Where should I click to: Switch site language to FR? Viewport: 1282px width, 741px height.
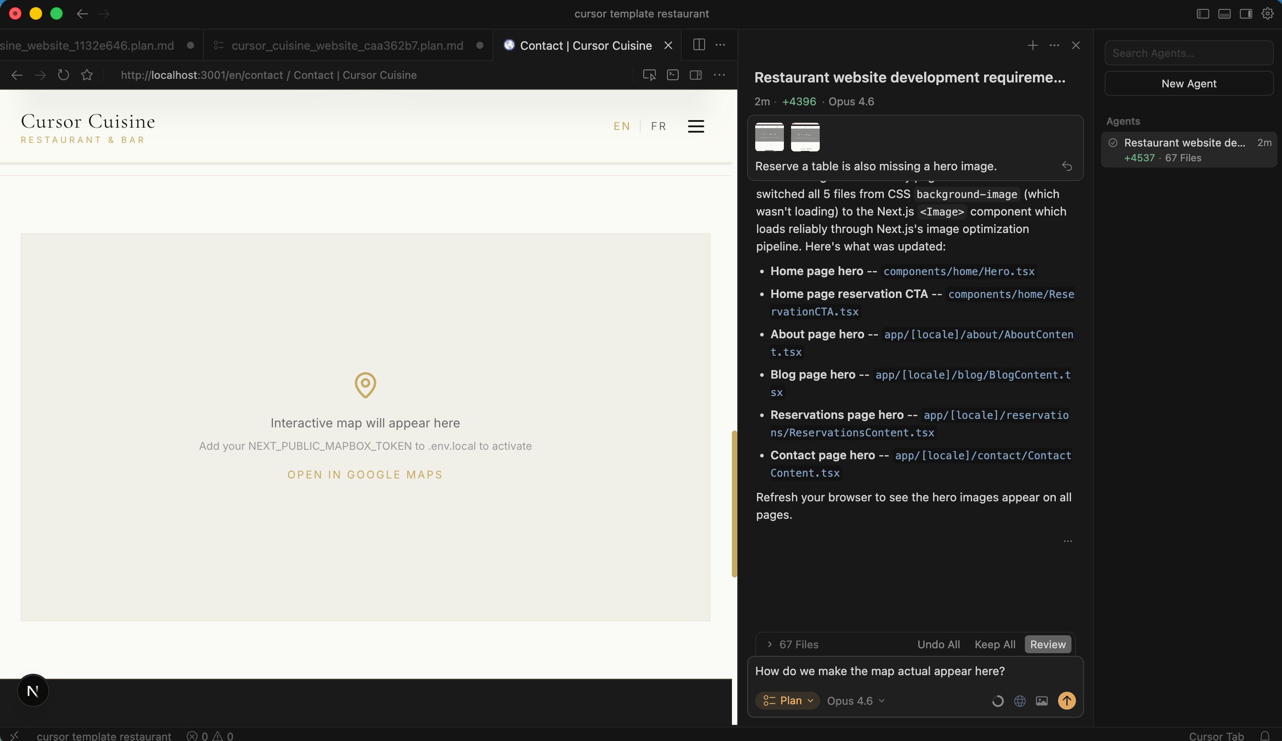(x=658, y=126)
